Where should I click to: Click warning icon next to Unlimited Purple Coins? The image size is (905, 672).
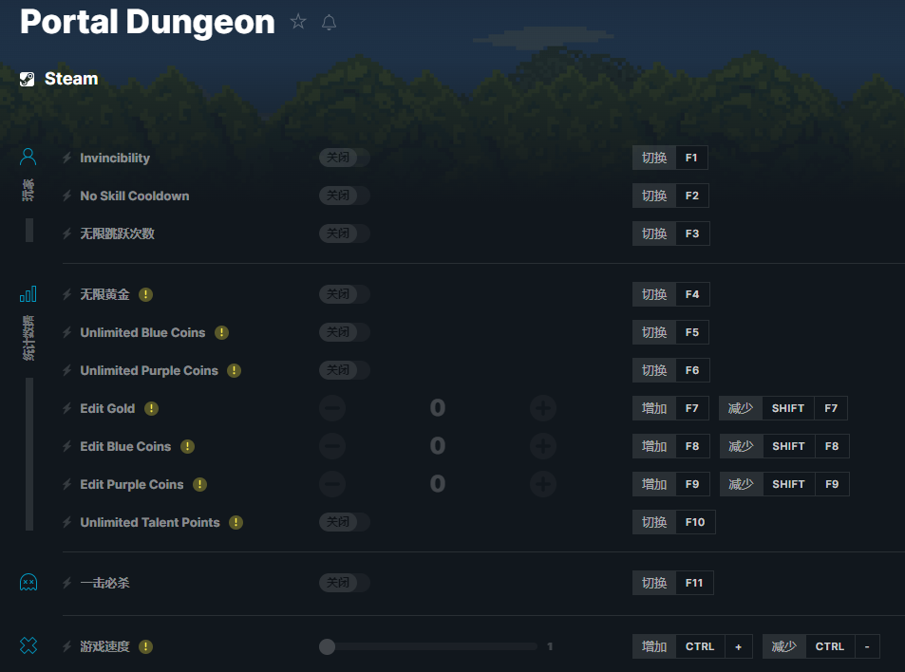click(x=234, y=371)
